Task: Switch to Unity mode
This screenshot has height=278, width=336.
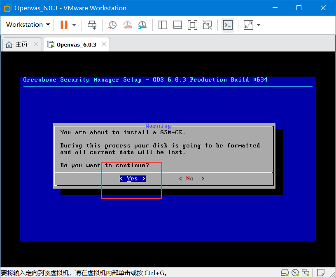Action: [208, 25]
